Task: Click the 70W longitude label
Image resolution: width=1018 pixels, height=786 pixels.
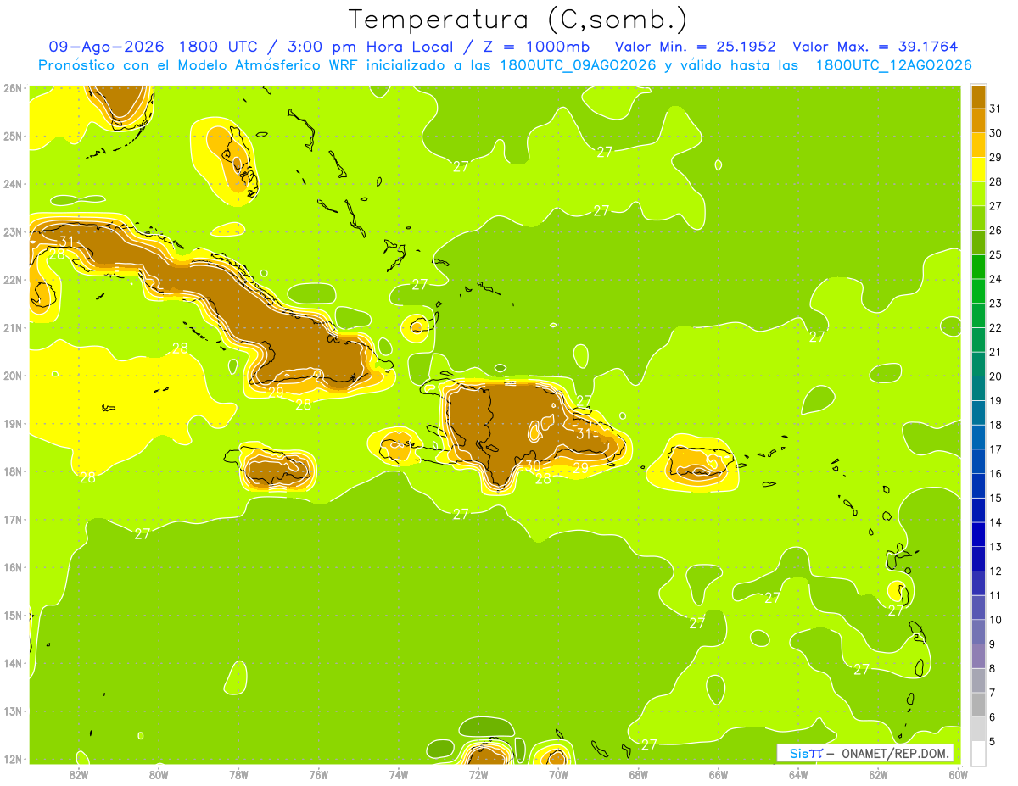Action: [557, 774]
